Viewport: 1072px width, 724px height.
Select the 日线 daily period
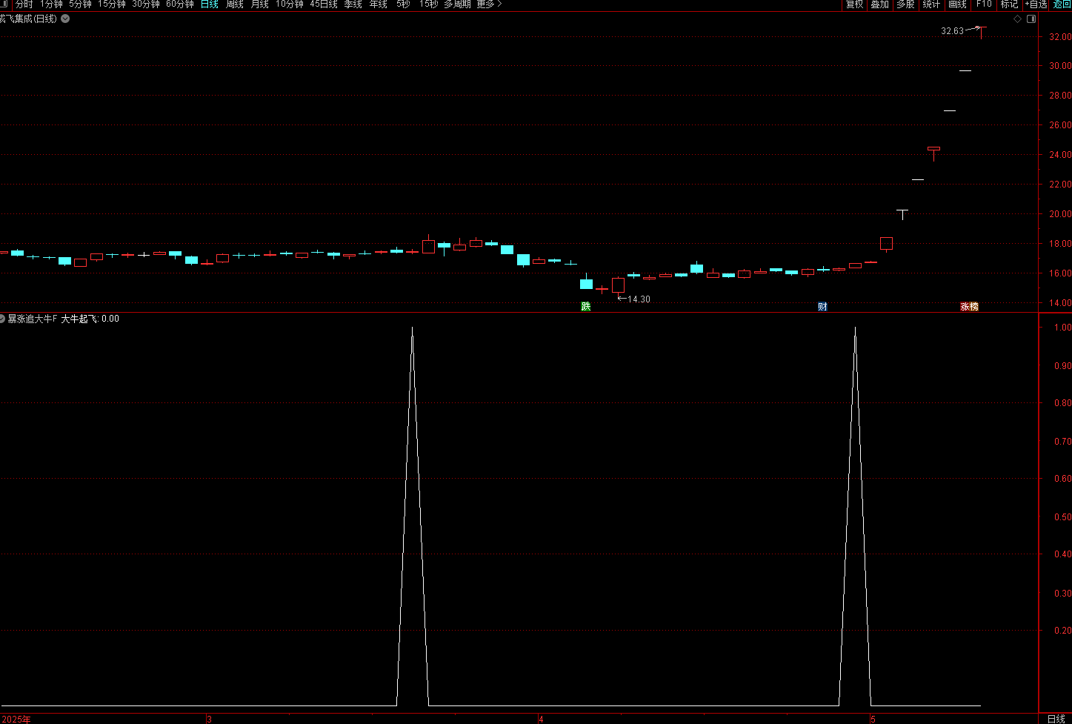coord(210,4)
